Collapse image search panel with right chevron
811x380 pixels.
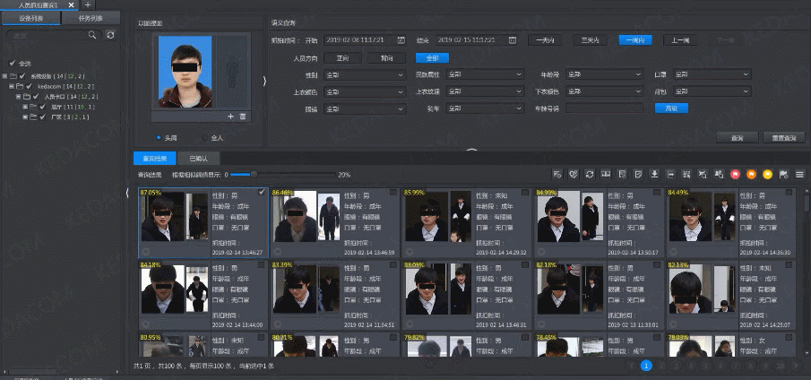point(265,82)
